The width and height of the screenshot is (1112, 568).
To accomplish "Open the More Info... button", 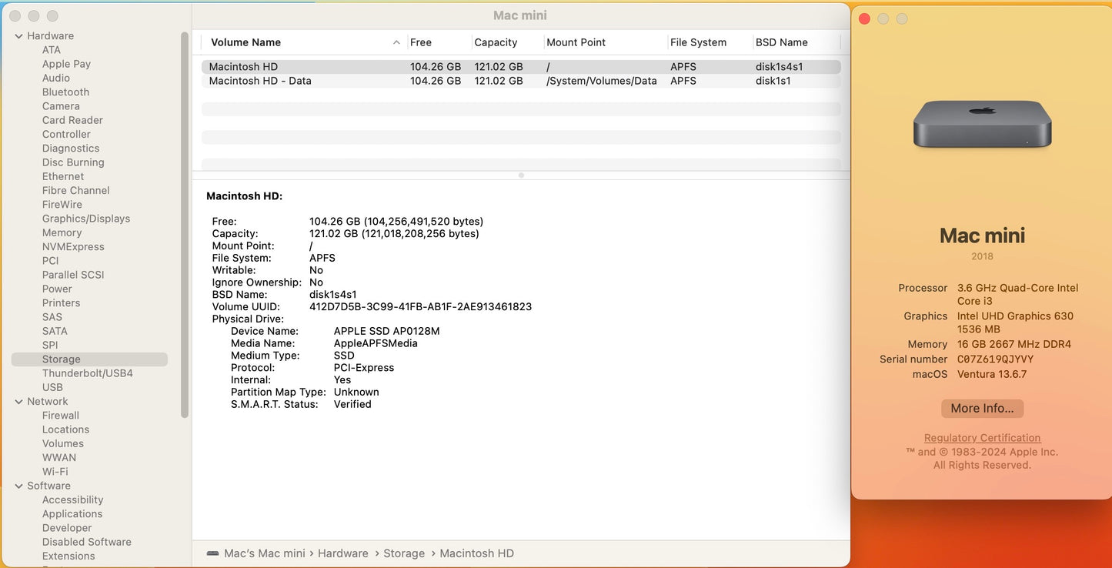I will [x=982, y=409].
